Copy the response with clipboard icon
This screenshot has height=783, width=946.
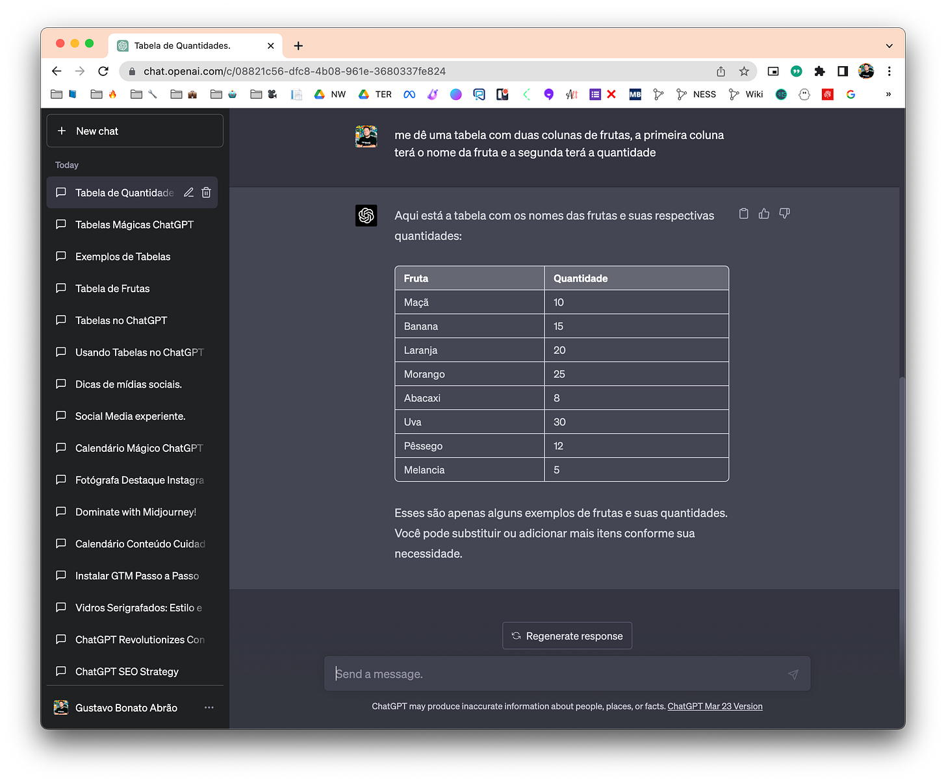tap(744, 214)
